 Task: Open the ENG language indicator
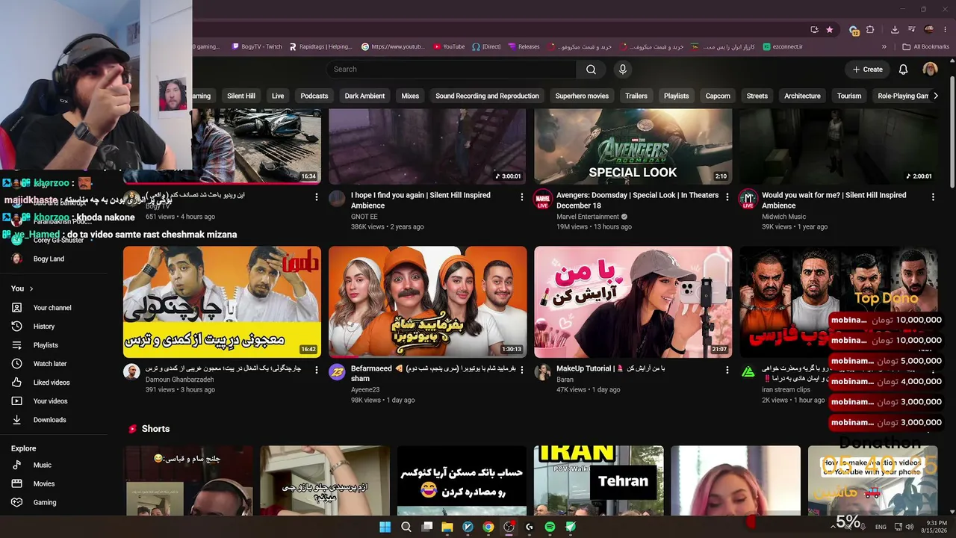pyautogui.click(x=881, y=528)
